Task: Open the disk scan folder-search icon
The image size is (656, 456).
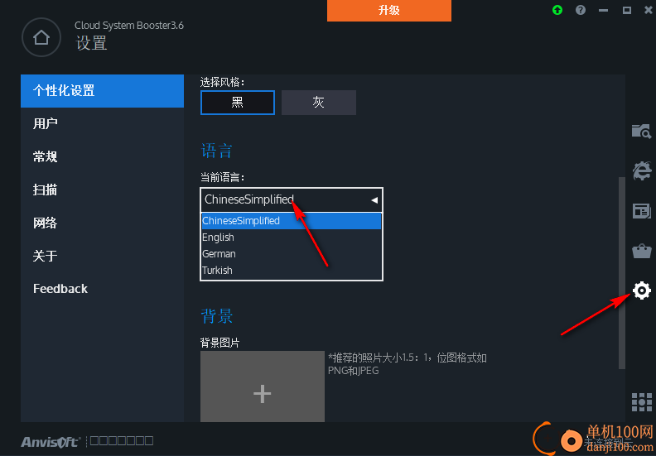Action: [641, 132]
